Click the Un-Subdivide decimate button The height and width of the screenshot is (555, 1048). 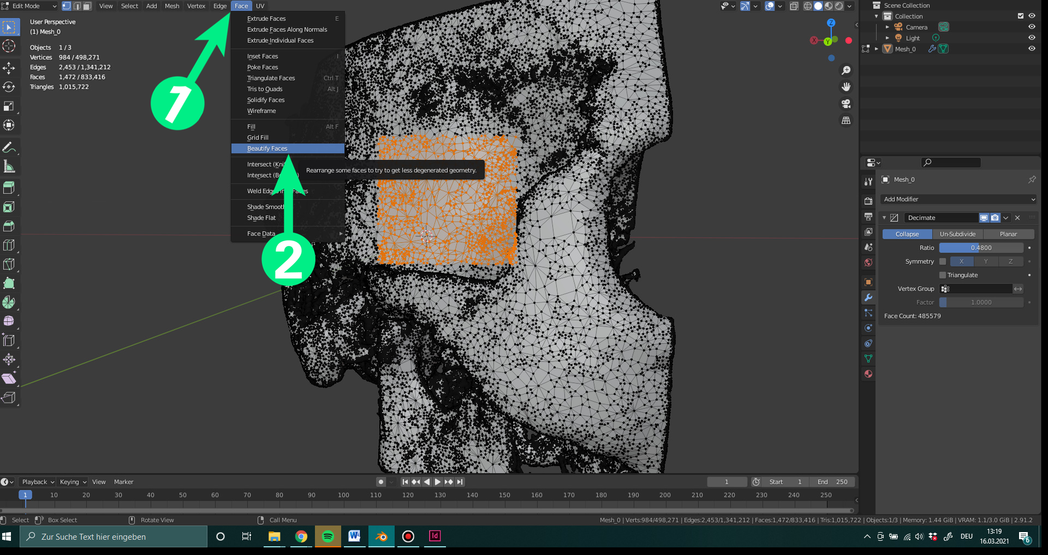pyautogui.click(x=957, y=234)
